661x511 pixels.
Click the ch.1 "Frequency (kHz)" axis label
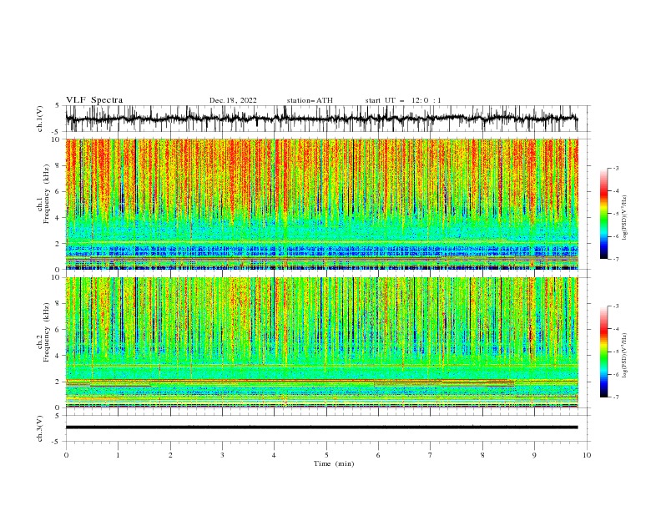(x=47, y=194)
